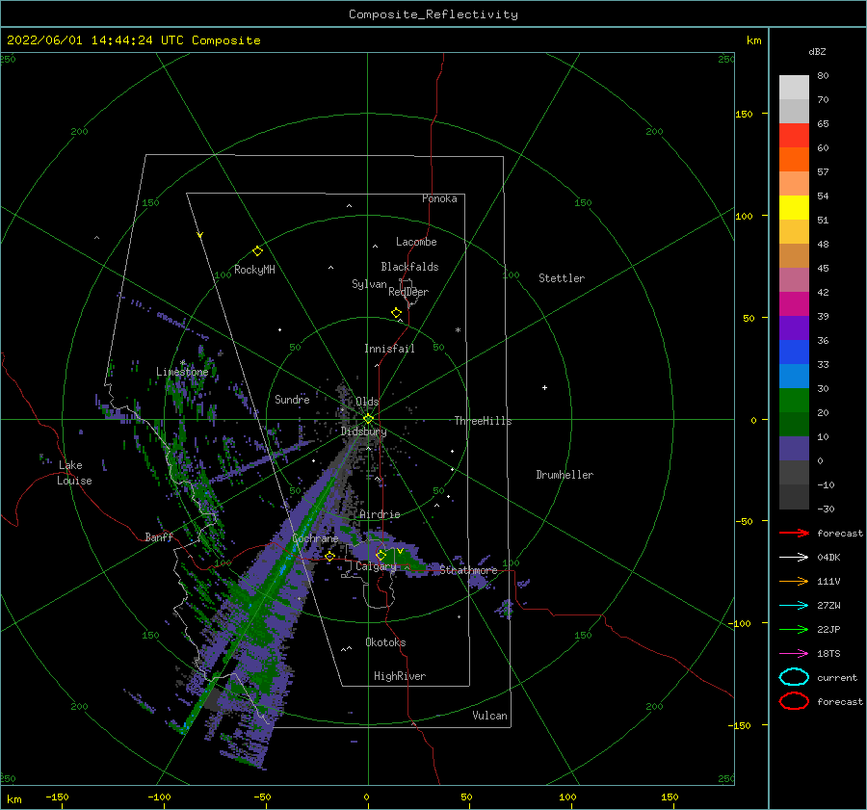Pick the yellow 54 dBZ color swatch
867x810 pixels.
[x=794, y=207]
